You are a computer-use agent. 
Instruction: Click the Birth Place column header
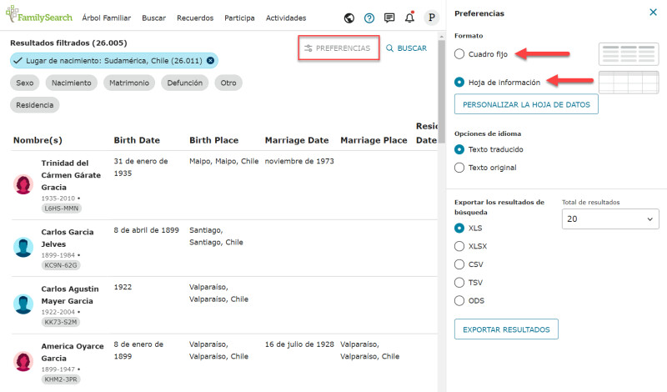point(214,140)
